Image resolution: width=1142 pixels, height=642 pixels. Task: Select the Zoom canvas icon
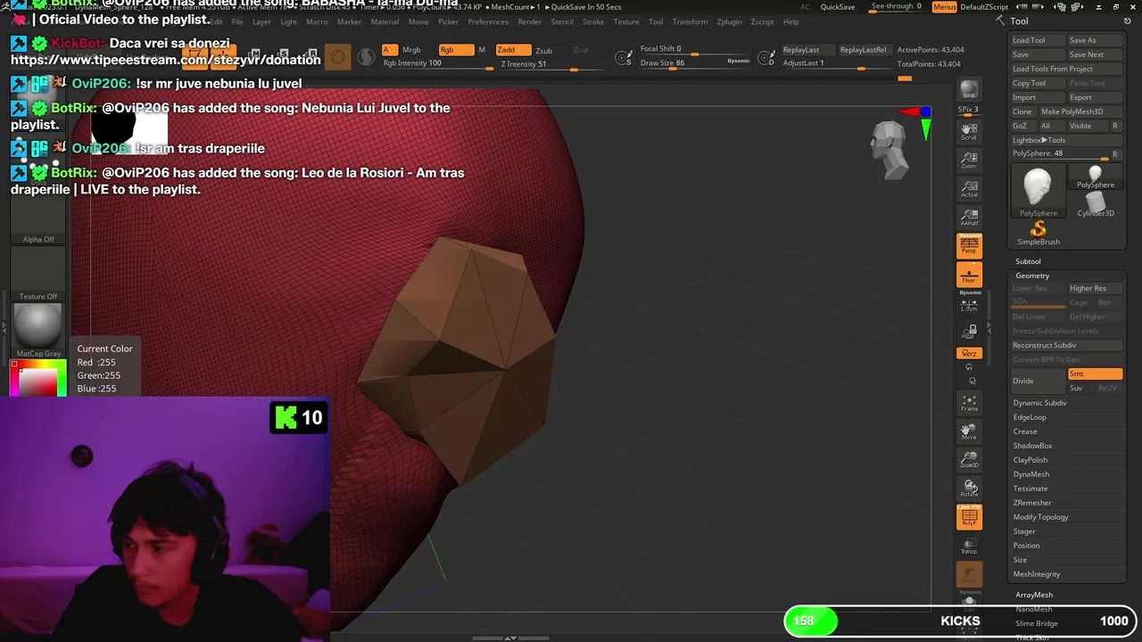969,160
